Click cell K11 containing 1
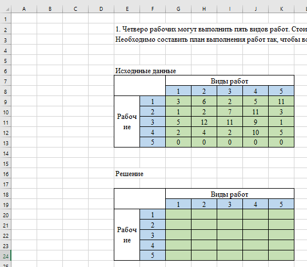This screenshot has width=307, height=267. pos(281,122)
